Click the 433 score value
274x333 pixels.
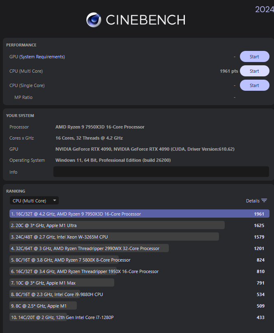pos(260,317)
